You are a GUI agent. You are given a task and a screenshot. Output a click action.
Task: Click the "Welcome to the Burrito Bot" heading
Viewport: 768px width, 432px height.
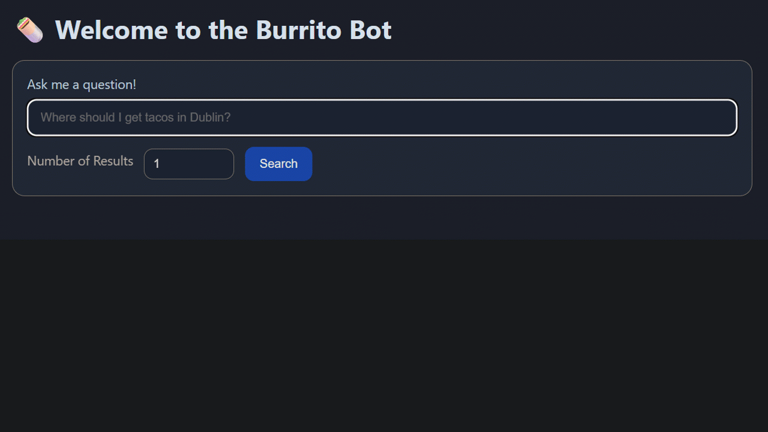tap(223, 30)
